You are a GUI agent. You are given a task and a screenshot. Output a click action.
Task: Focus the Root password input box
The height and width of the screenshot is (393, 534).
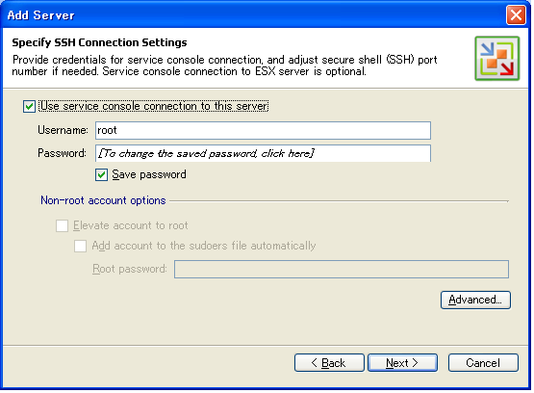342,269
